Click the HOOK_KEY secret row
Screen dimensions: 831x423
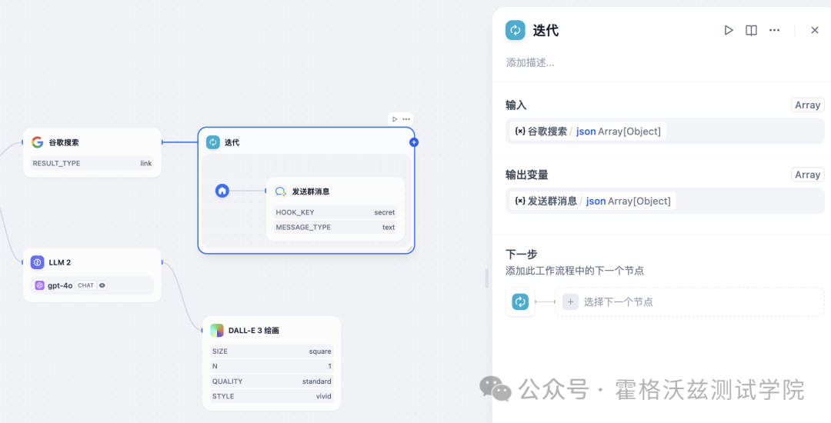[335, 212]
